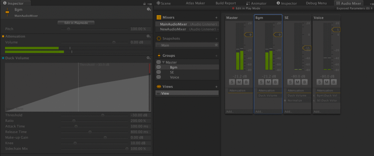Click the Attack Time value field
This screenshot has width=374, height=156.
pos(141,126)
